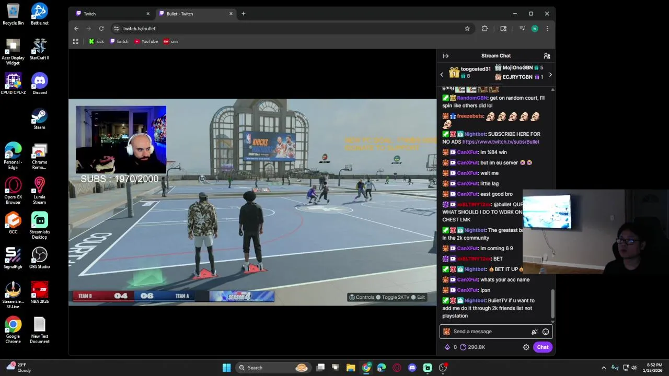Collapse the Stream Chat panel
The width and height of the screenshot is (669, 376).
[445, 56]
